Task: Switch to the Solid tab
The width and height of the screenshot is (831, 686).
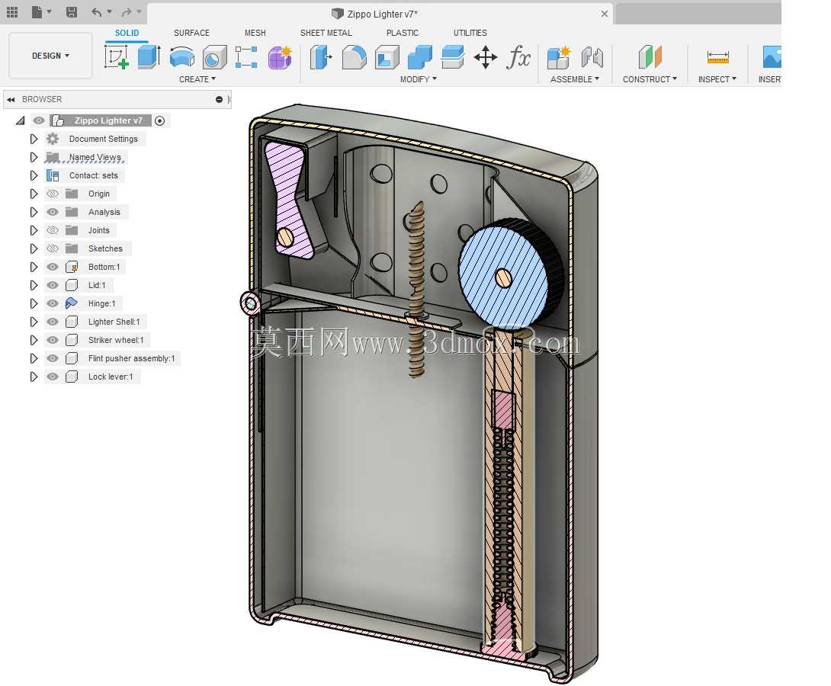Action: (x=127, y=33)
